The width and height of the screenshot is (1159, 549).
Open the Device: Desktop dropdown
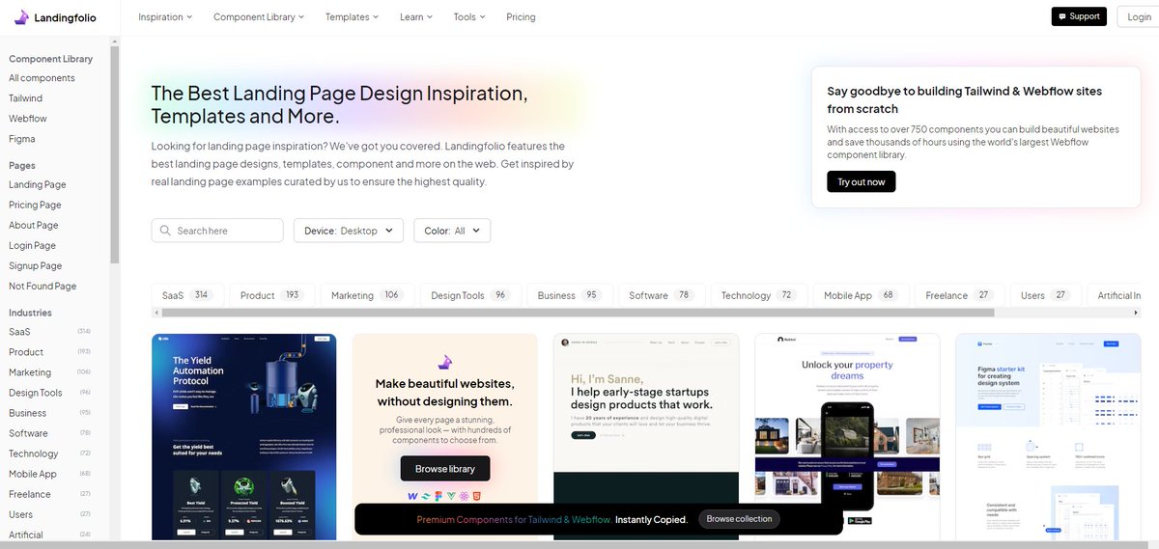349,231
